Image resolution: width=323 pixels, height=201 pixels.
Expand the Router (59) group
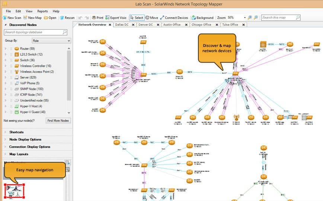(6, 49)
